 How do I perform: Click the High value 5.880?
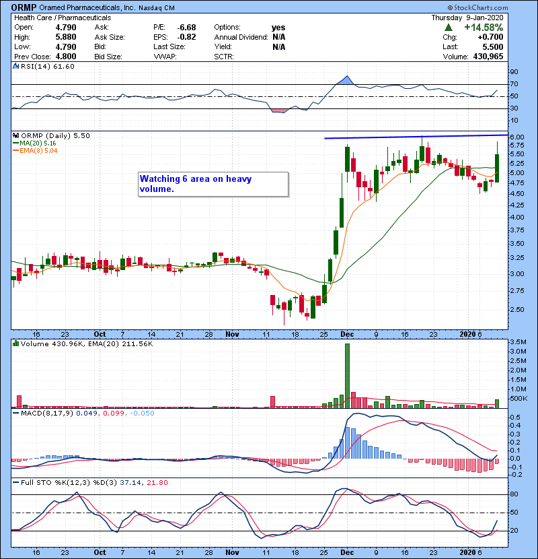[66, 37]
